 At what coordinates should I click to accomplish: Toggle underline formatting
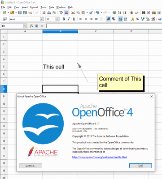point(74,19)
